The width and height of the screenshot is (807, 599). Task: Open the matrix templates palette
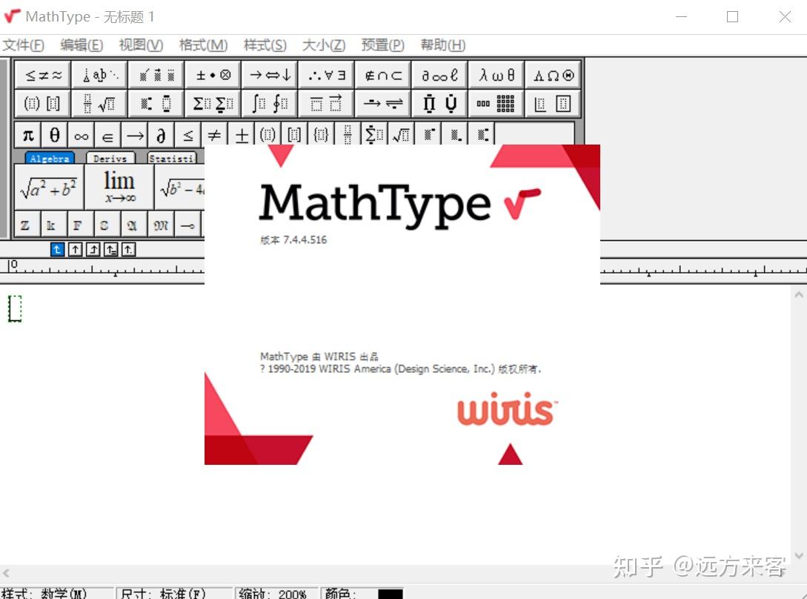(x=496, y=103)
